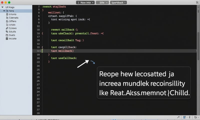Open the Sille dropdown
This screenshot has height=120, width=200.
[x=102, y=2]
